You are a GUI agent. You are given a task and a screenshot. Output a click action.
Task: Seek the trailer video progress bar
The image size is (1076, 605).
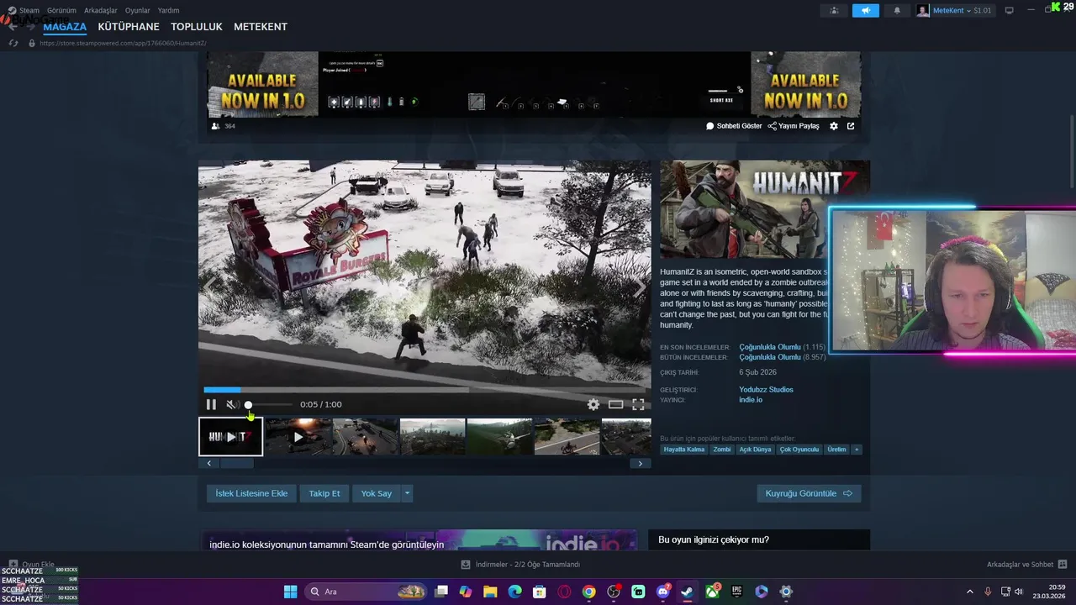point(425,390)
